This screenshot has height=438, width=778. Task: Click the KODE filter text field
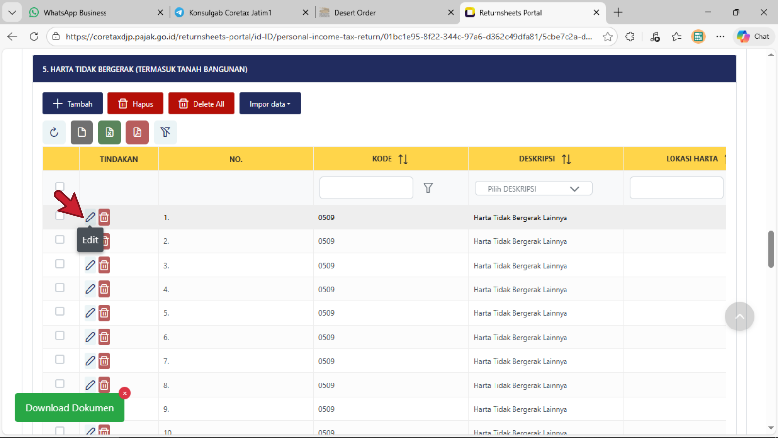(366, 188)
